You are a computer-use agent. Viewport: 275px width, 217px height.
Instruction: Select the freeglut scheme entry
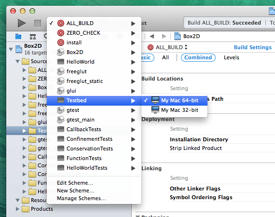(94, 71)
